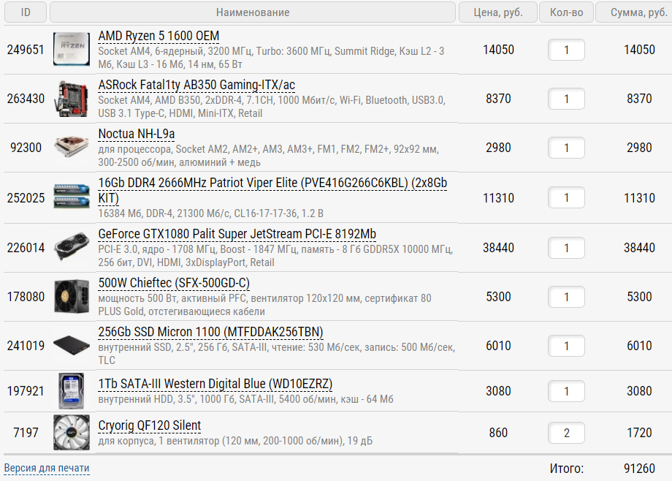672x481 pixels.
Task: Open the Noctua NH-L9a product link
Action: [x=137, y=134]
